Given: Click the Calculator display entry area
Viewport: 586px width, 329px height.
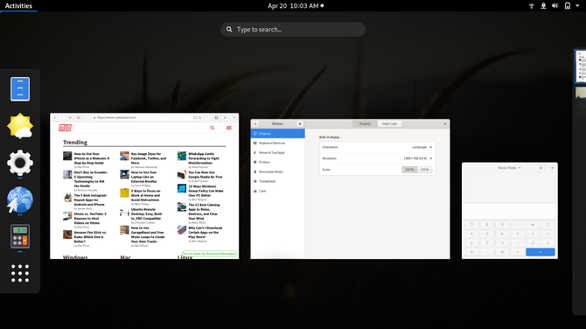Looking at the screenshot, I should (509, 211).
